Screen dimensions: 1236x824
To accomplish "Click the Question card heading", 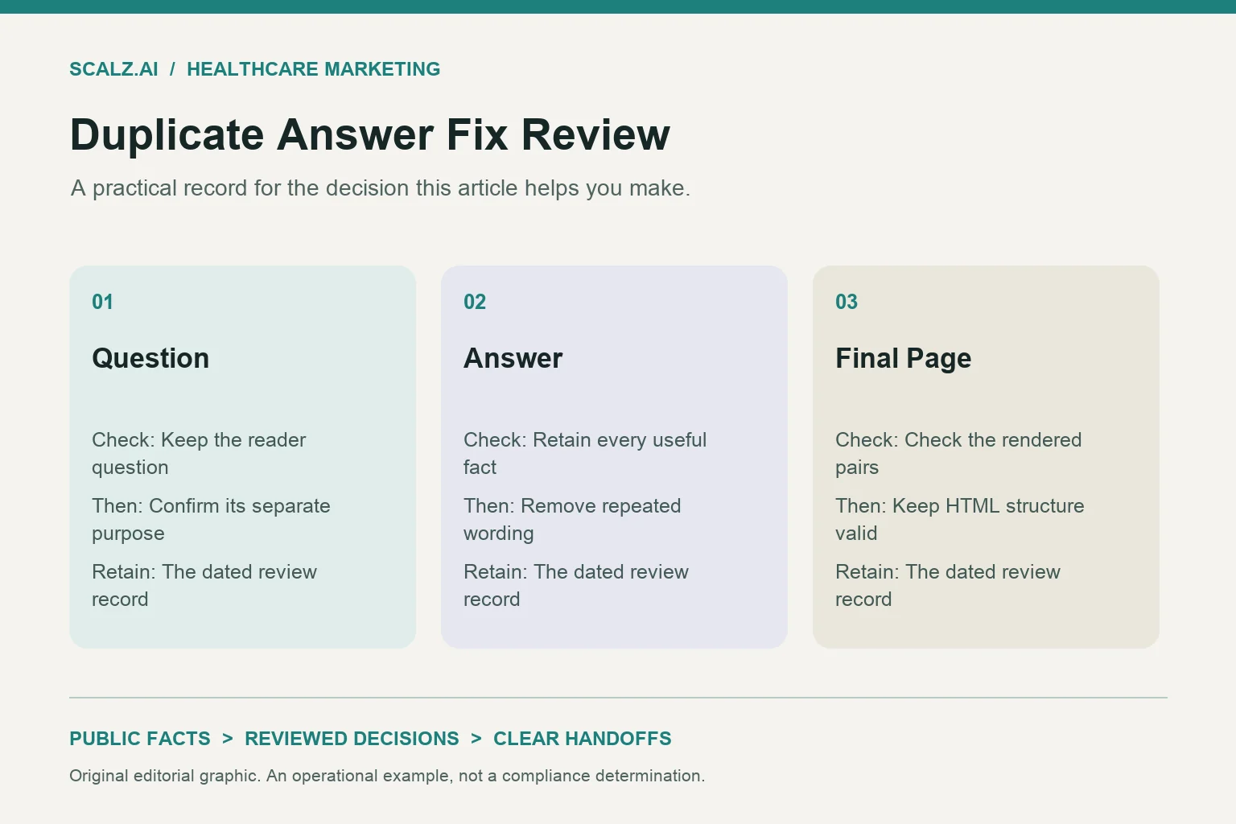I will (x=150, y=358).
